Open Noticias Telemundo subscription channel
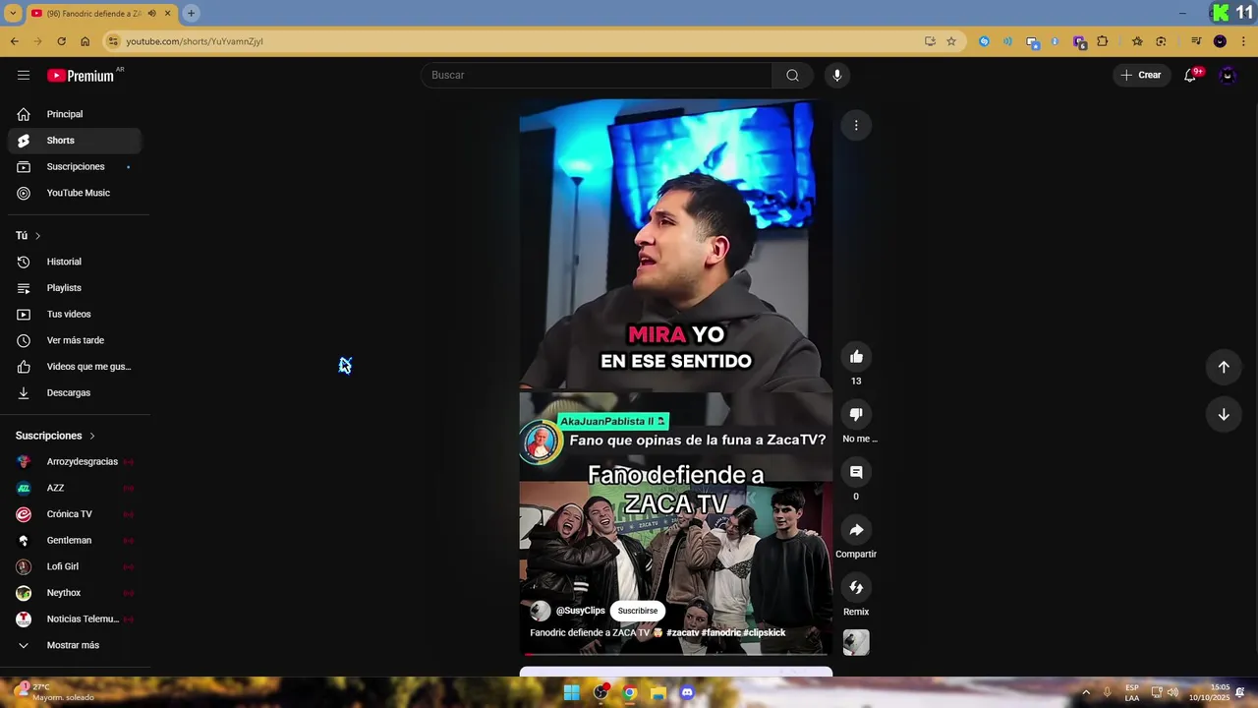 coord(75,619)
